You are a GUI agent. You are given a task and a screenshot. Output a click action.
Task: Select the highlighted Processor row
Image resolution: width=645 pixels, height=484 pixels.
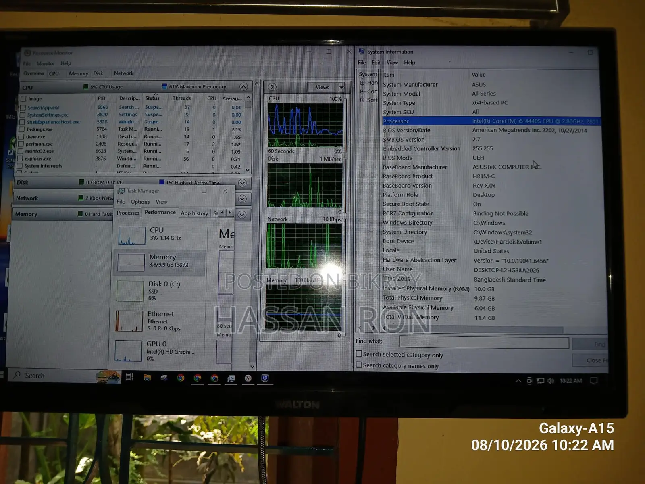[491, 121]
